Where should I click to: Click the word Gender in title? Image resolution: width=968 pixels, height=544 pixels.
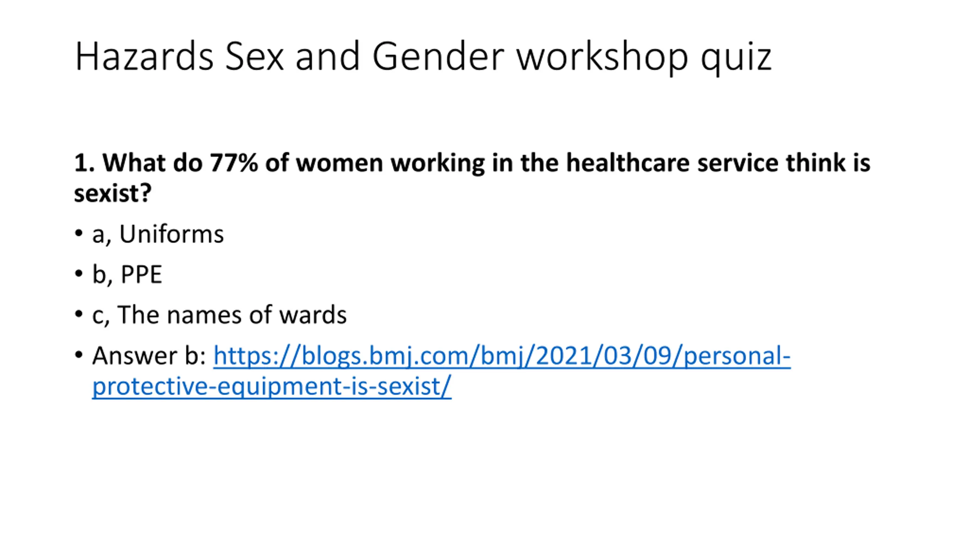click(438, 57)
